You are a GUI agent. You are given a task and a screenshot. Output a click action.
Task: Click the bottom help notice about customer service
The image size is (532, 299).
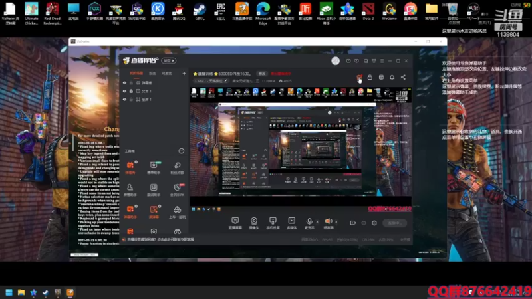click(160, 239)
